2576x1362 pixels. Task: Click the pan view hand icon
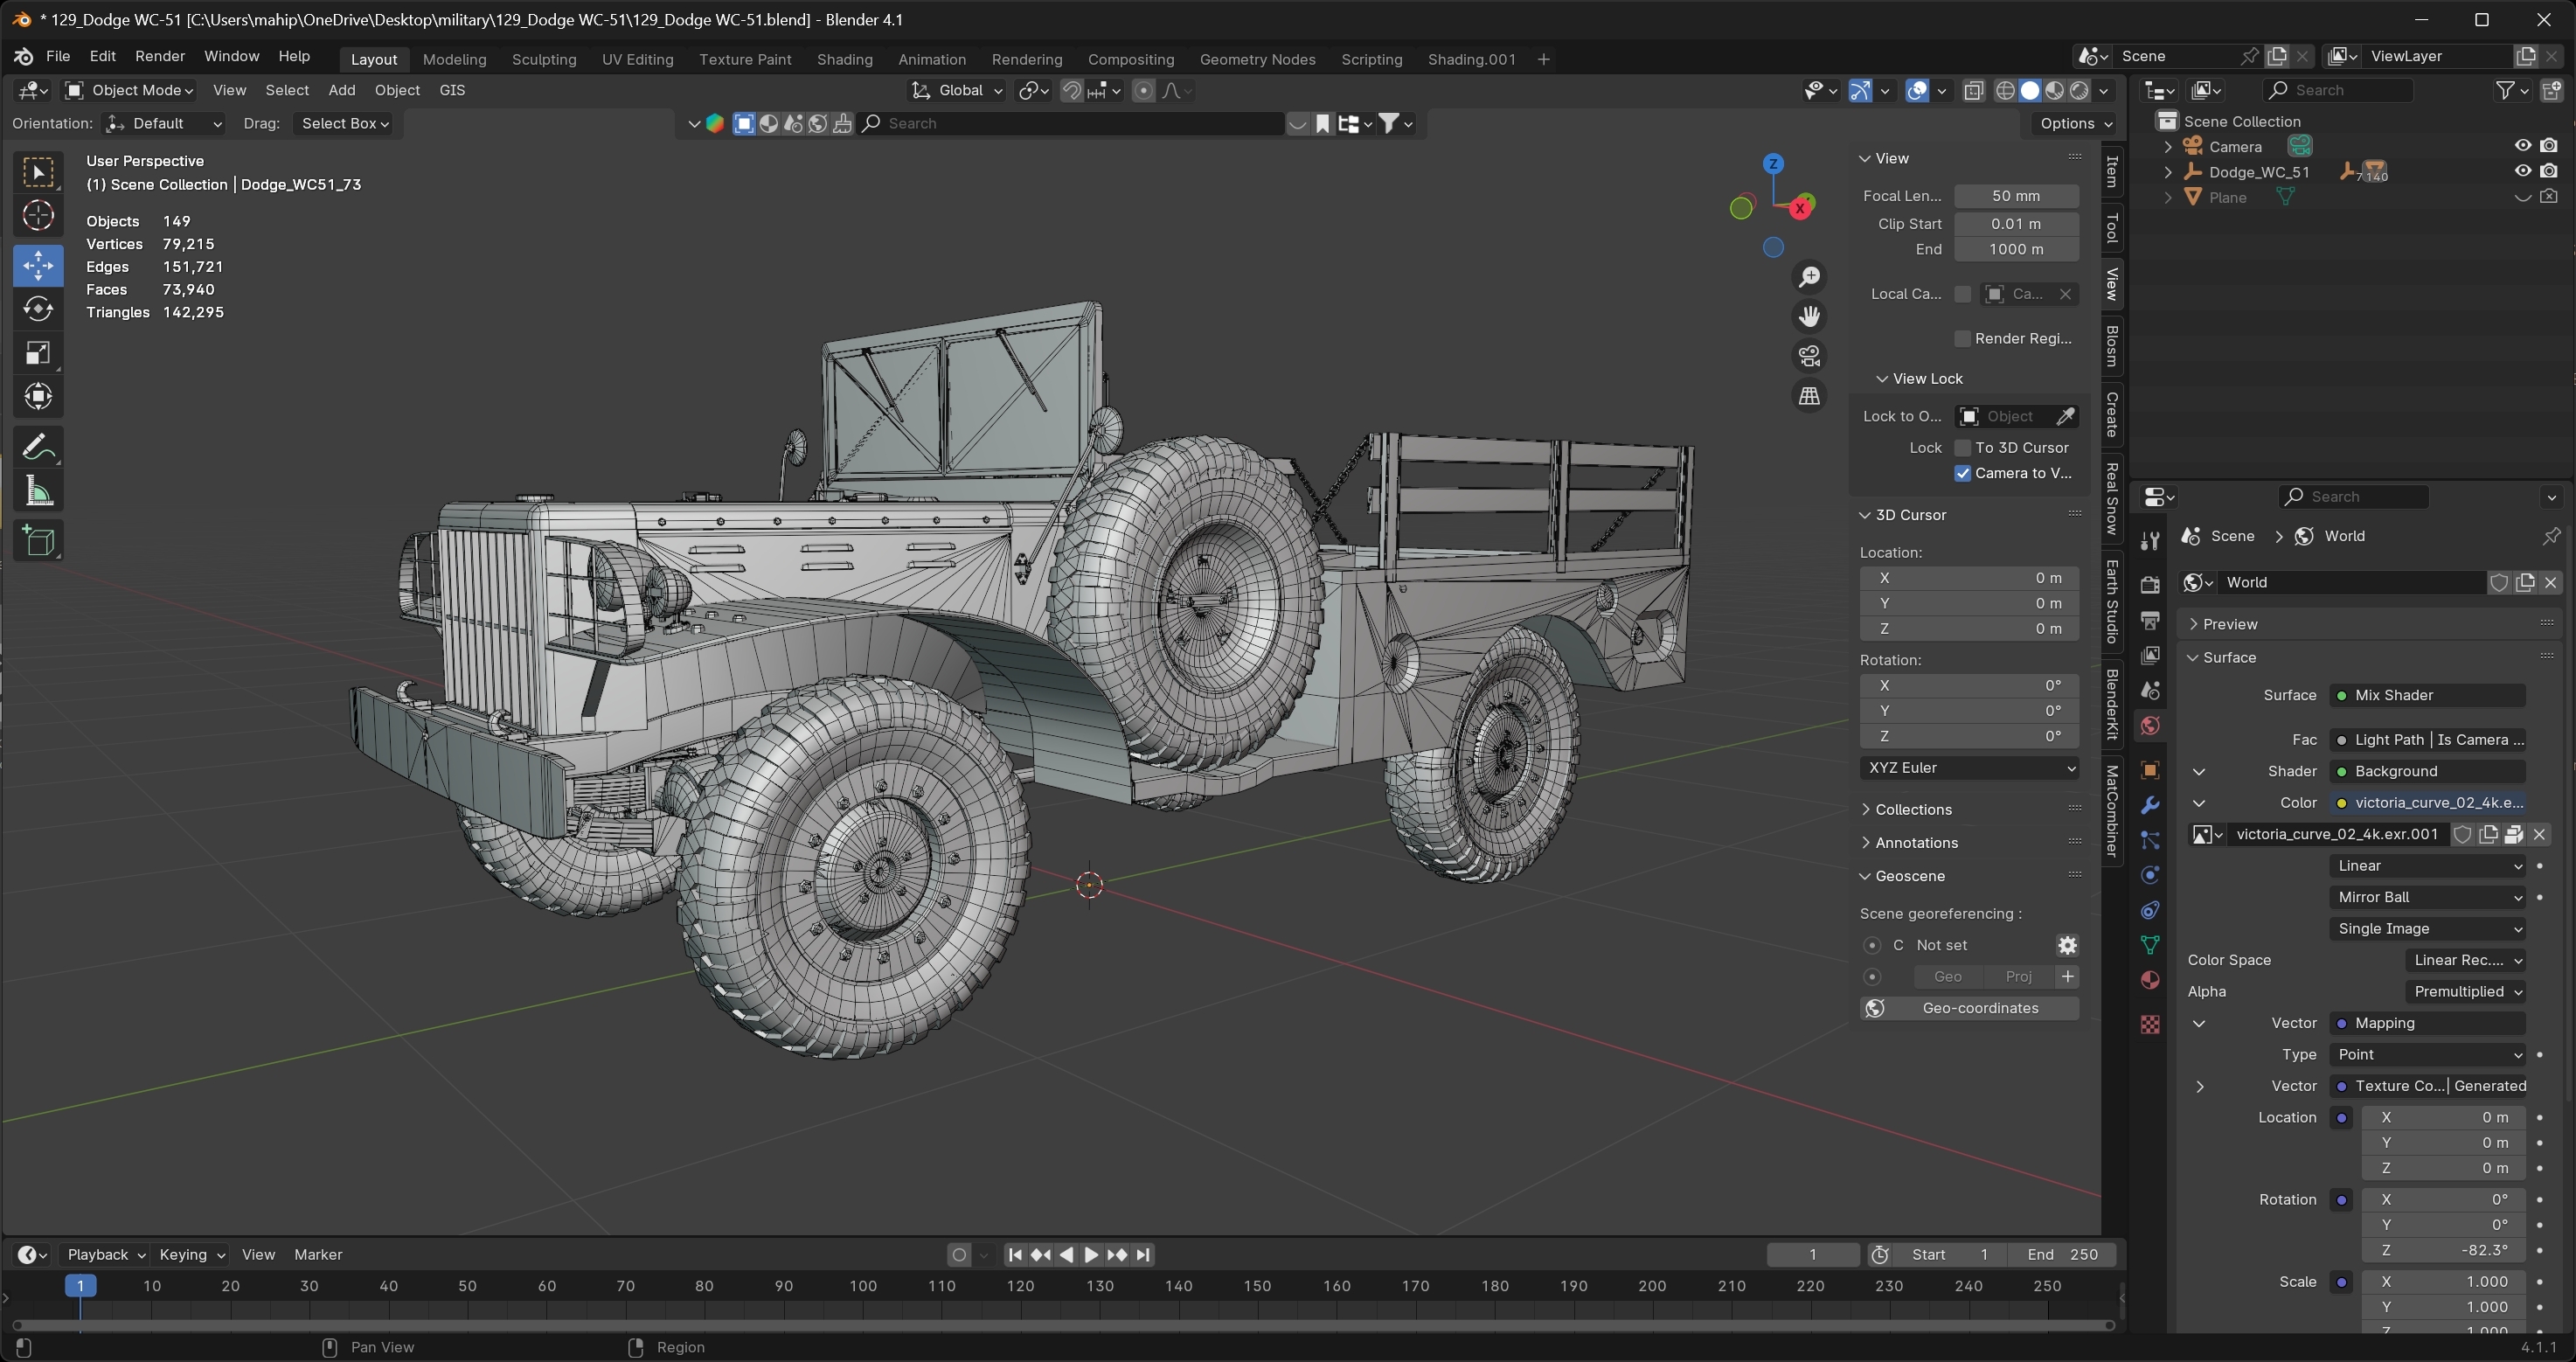coord(1809,316)
